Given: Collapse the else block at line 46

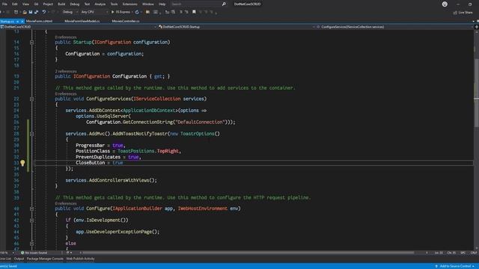Looking at the screenshot, I should (x=31, y=244).
